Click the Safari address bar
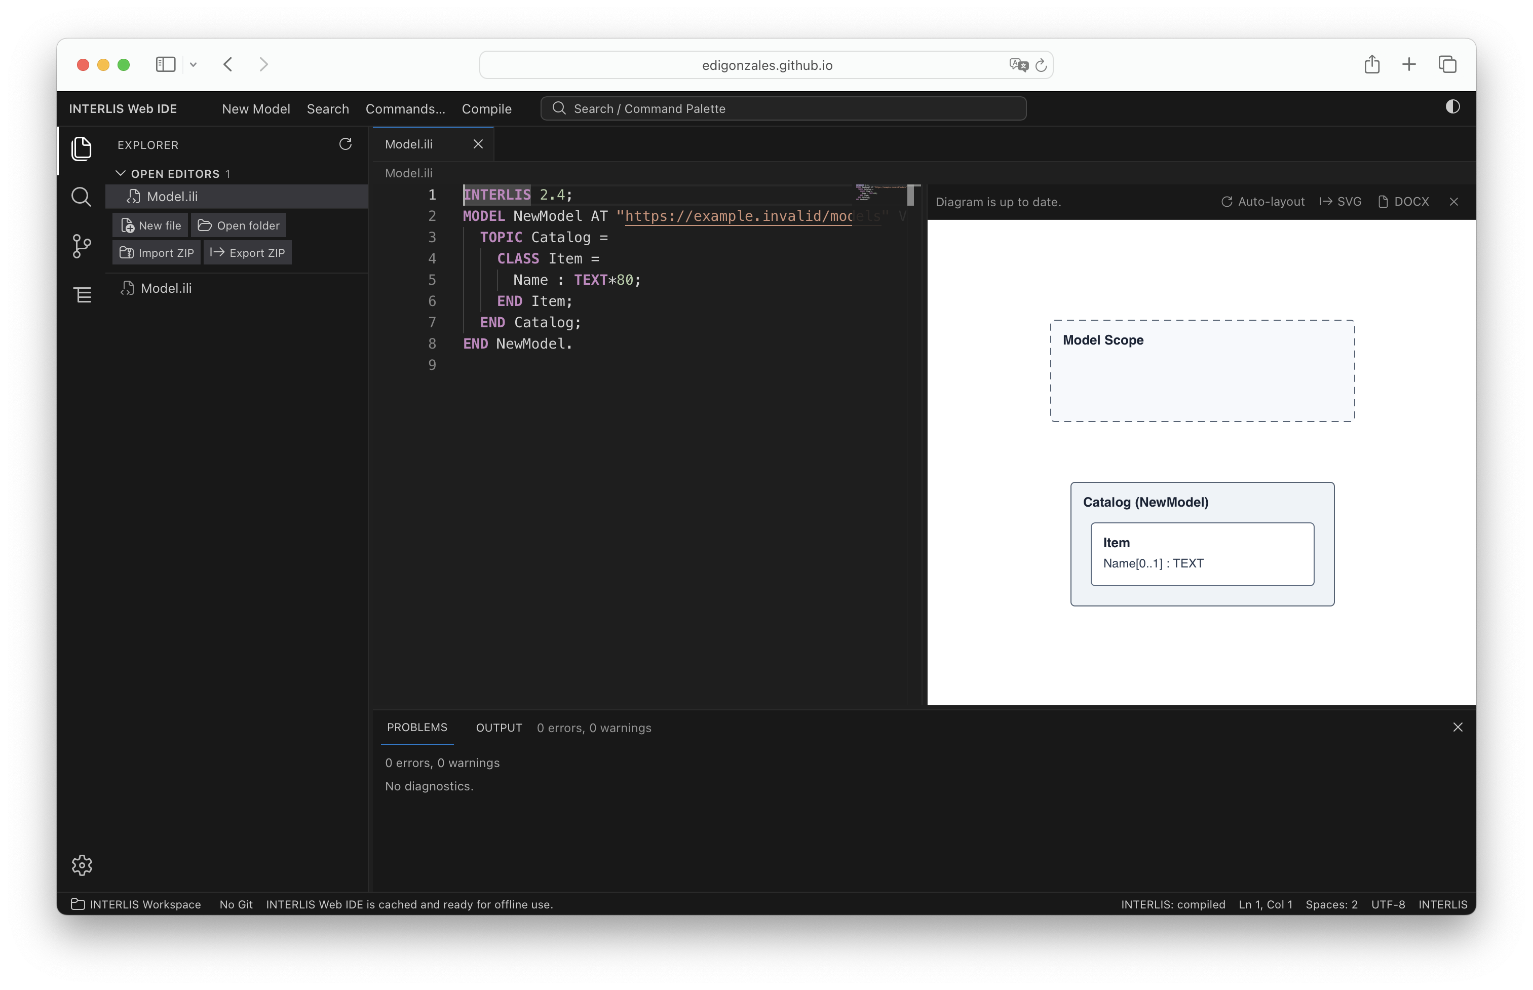Screen dimensions: 1533x990 coord(766,65)
